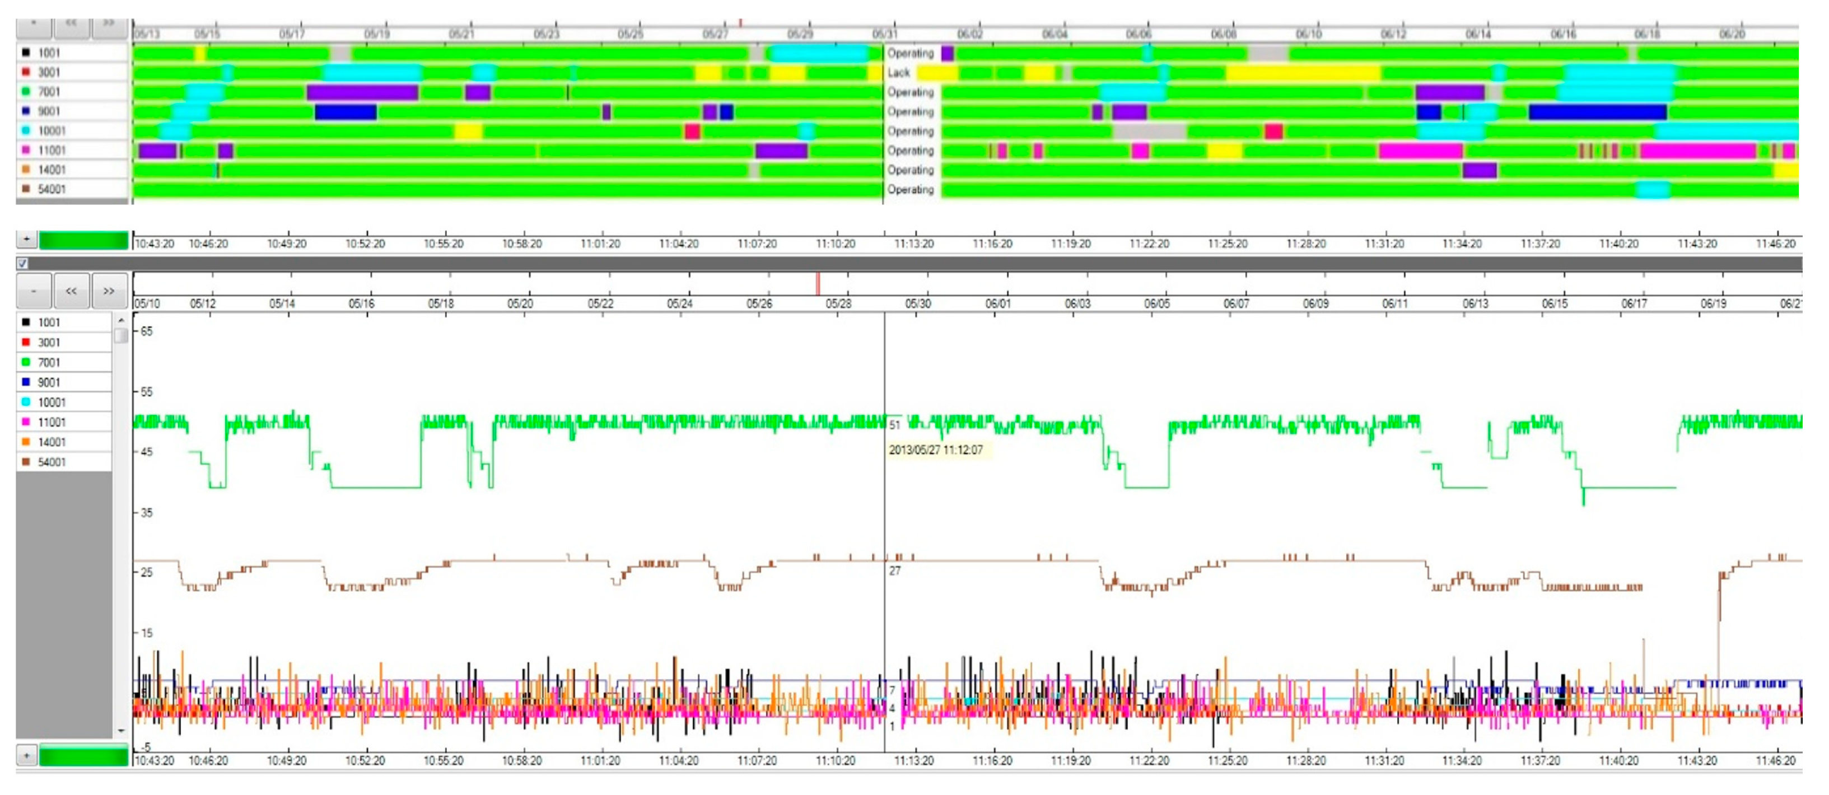Click the yellow 'Lack' segment for machine 3001
The width and height of the screenshot is (1829, 795).
coord(937,72)
